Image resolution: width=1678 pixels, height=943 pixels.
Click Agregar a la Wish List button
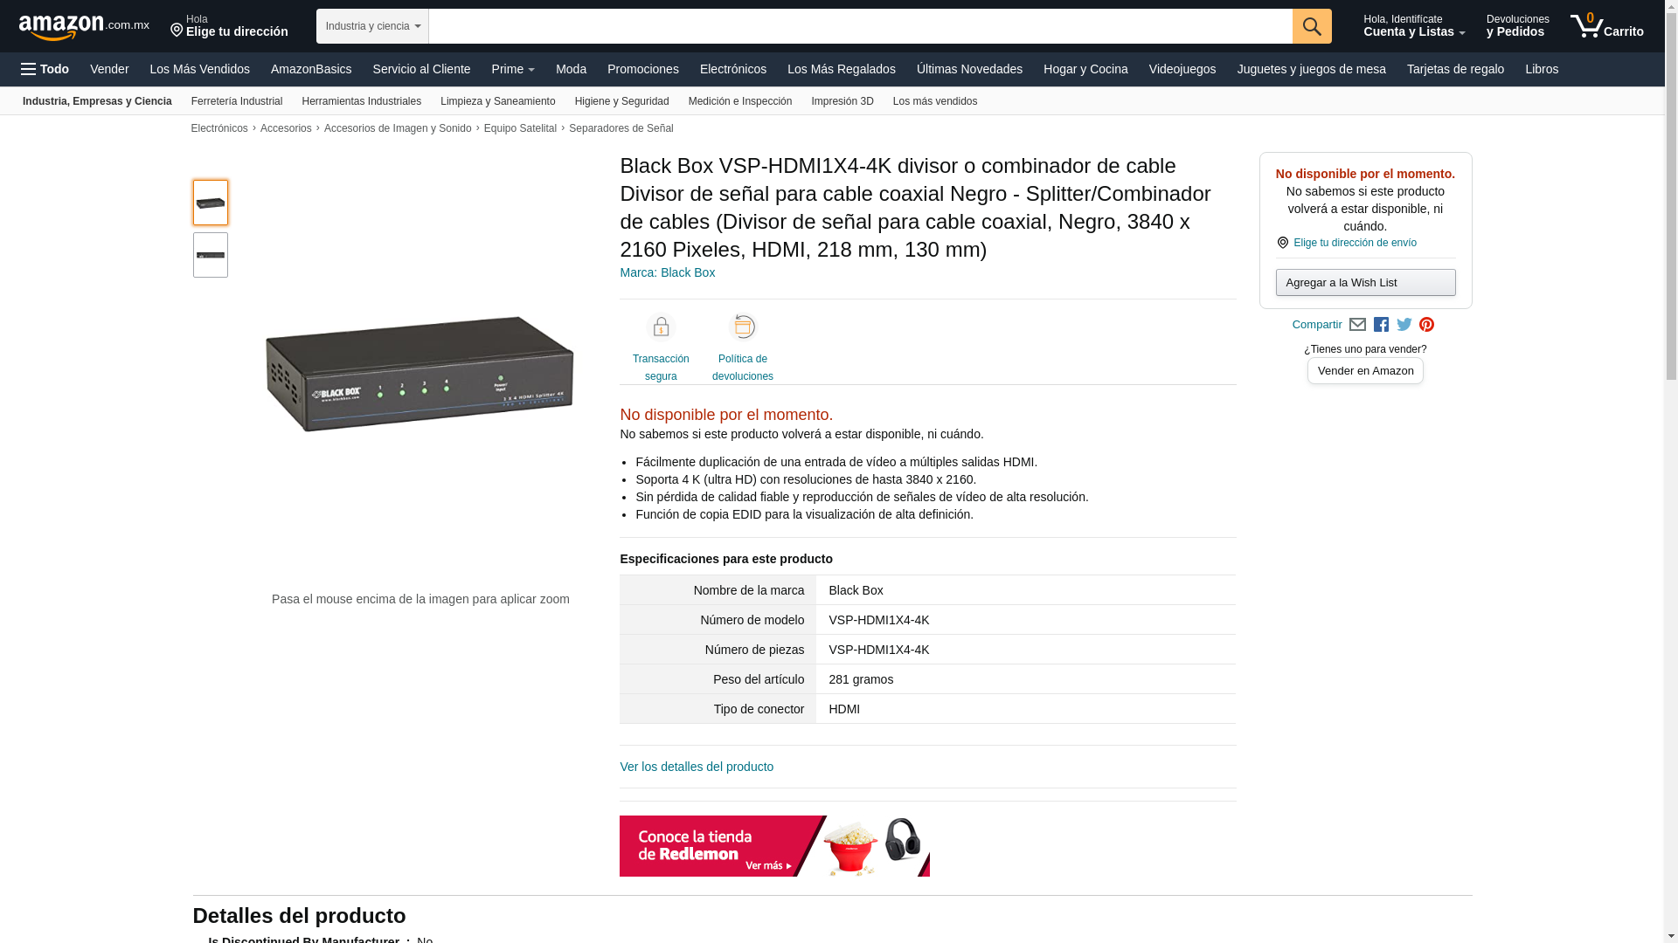[x=1365, y=283]
